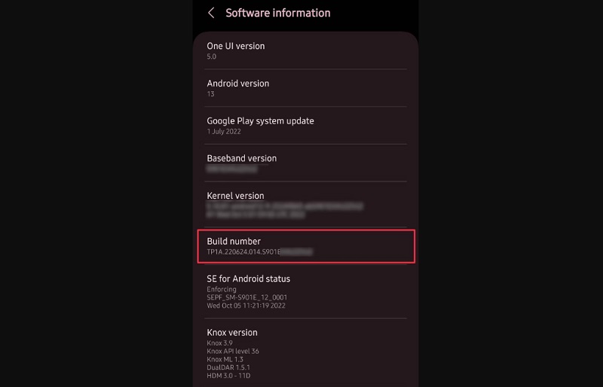
Task: Tap the HDM 3.0 - 11D line
Action: coord(228,376)
